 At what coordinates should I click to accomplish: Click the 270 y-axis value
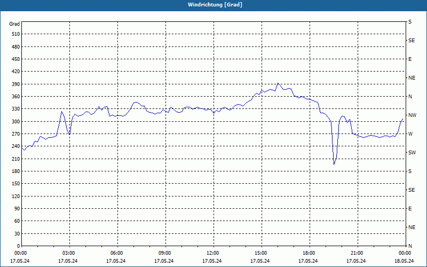point(16,134)
